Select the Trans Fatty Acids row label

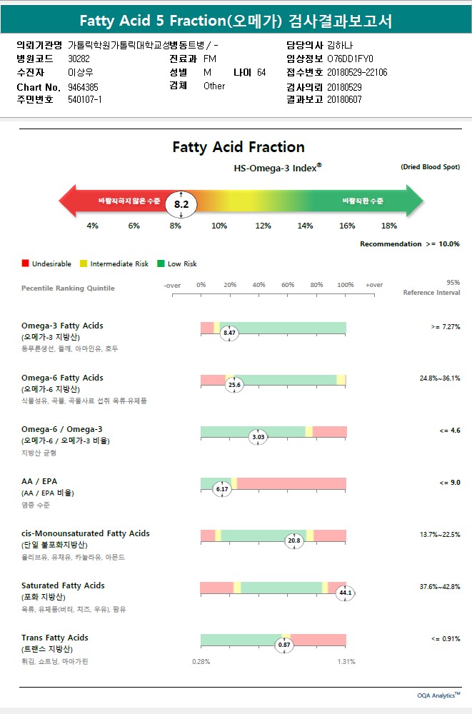tap(55, 638)
